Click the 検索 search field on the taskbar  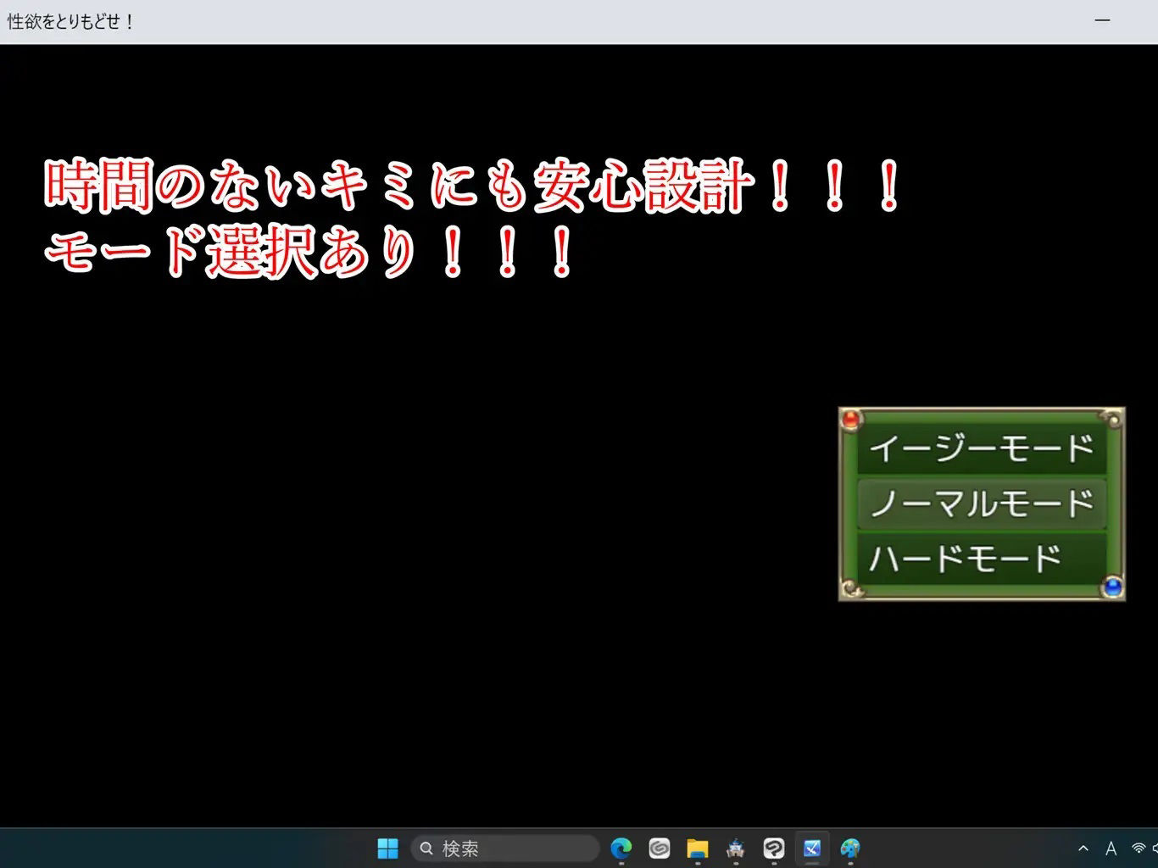pos(504,848)
